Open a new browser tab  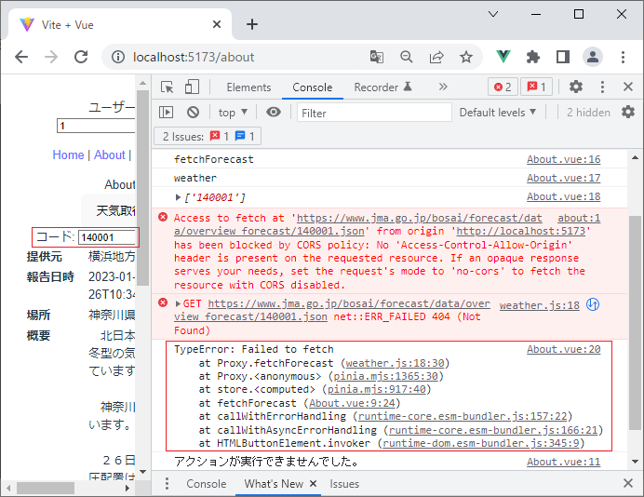(x=252, y=24)
